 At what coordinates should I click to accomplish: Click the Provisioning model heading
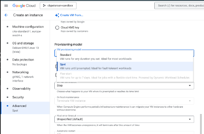[68, 45]
